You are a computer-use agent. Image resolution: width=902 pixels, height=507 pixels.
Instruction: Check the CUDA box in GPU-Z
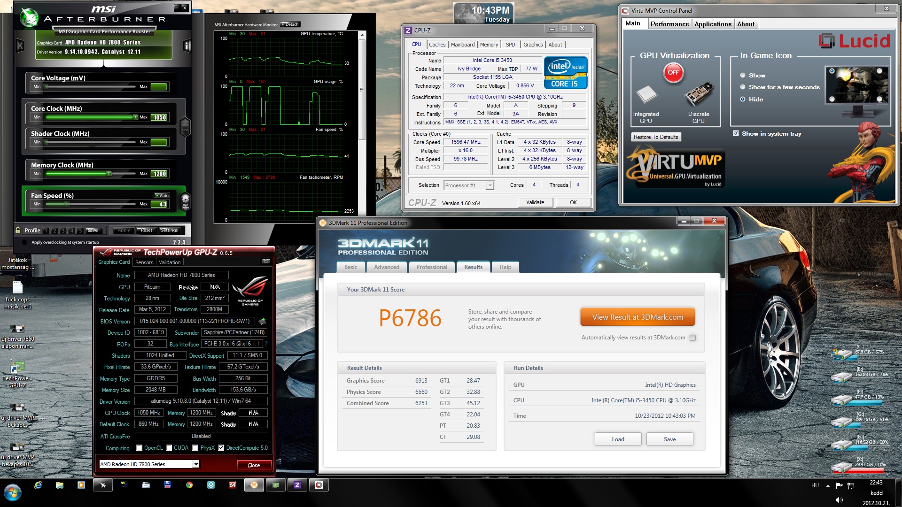169,448
